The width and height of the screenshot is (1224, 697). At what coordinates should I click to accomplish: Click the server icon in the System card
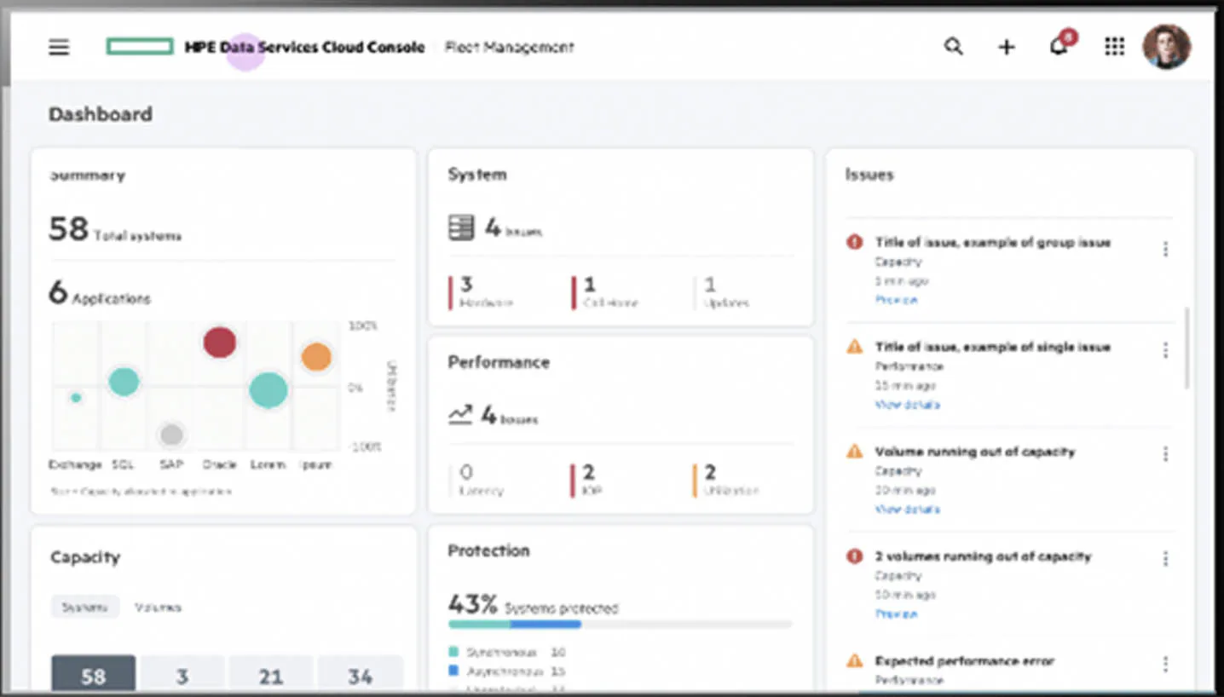(x=461, y=228)
